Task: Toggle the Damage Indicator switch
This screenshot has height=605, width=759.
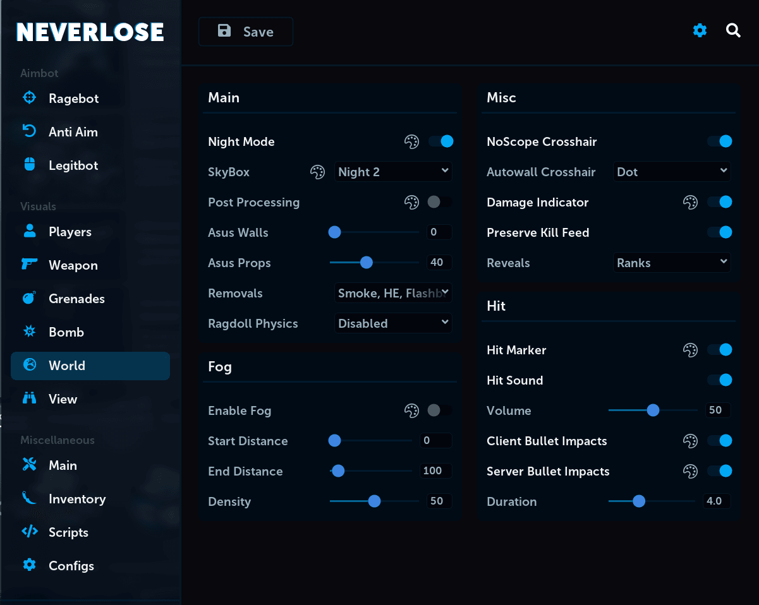Action: tap(719, 202)
